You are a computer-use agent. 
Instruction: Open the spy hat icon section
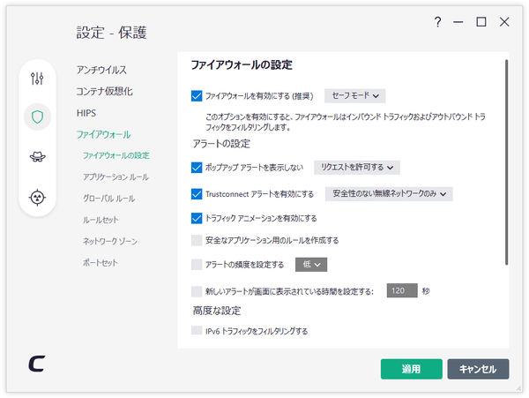pyautogui.click(x=37, y=156)
